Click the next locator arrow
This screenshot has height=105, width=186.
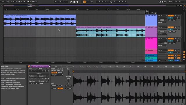pyautogui.click(x=149, y=13)
